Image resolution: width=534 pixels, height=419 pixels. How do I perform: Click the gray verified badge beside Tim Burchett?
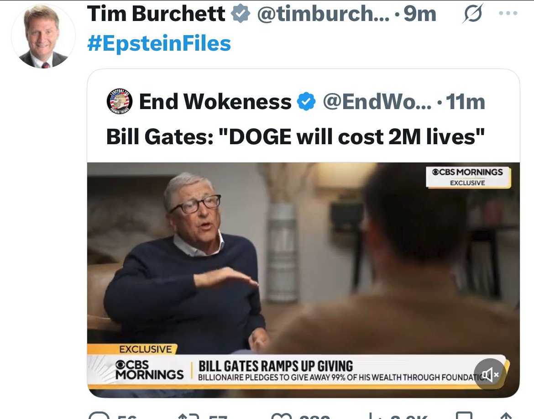(x=241, y=14)
